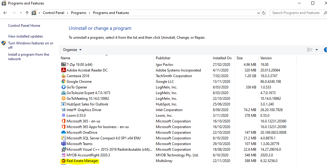Screen dimensions: 327x165
Task: Click the Google Chrome icon
Action: [63, 81]
